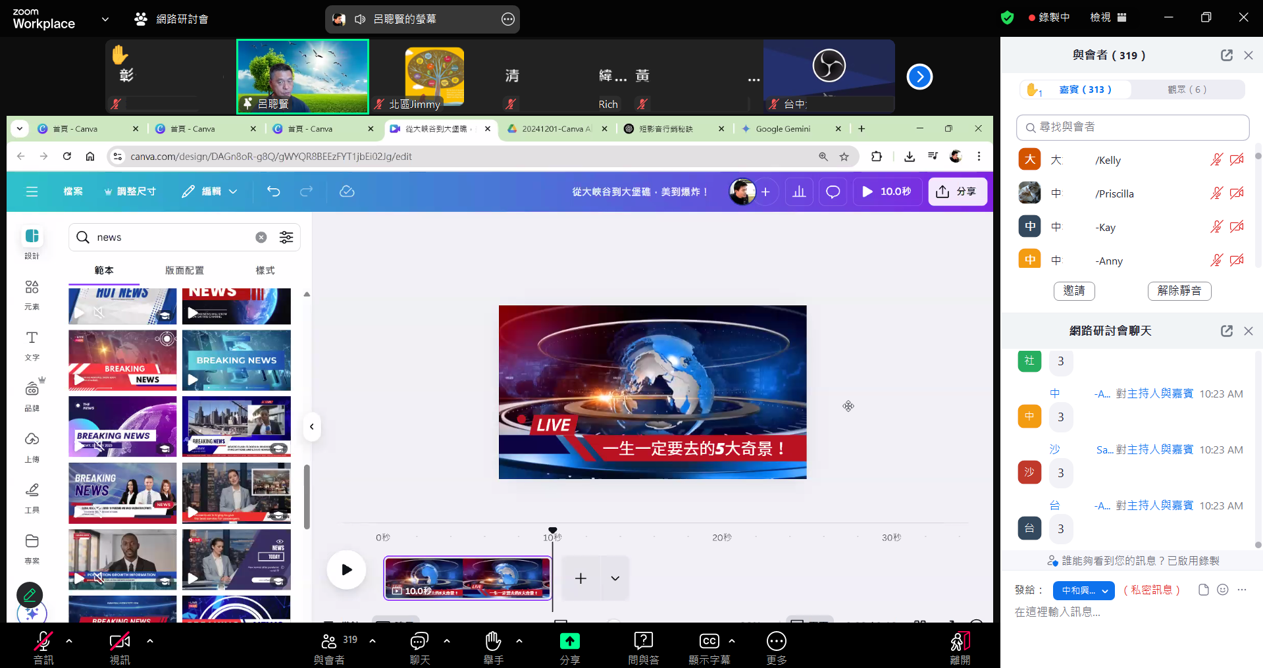Open the Zoom Workplace dropdown chevron
1263x668 pixels.
click(x=105, y=19)
